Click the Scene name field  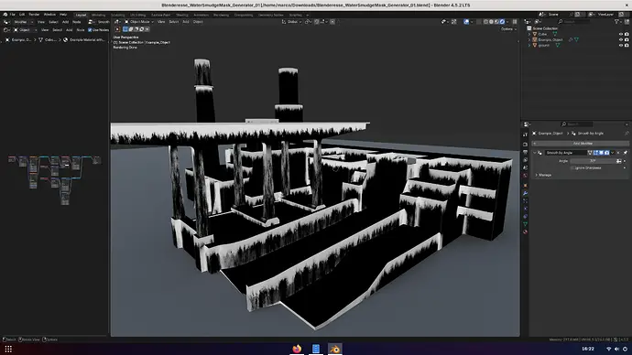558,15
